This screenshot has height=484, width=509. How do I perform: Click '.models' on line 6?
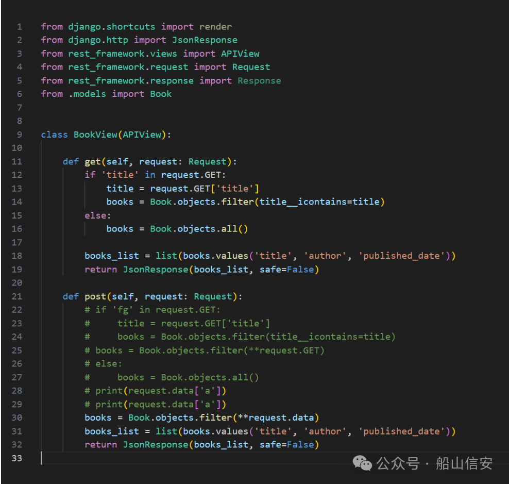point(87,94)
